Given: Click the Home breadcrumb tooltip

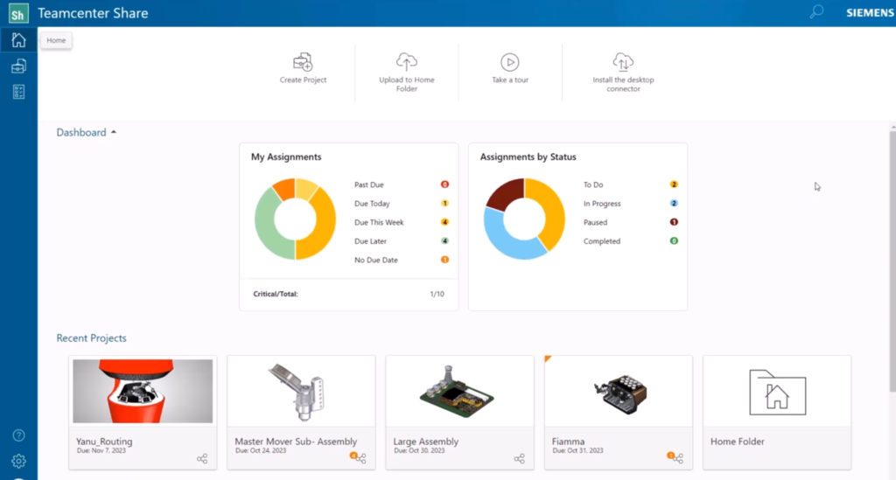Looking at the screenshot, I should tap(56, 40).
